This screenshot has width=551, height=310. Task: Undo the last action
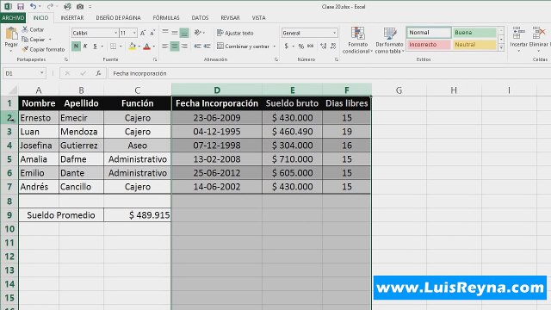click(33, 6)
